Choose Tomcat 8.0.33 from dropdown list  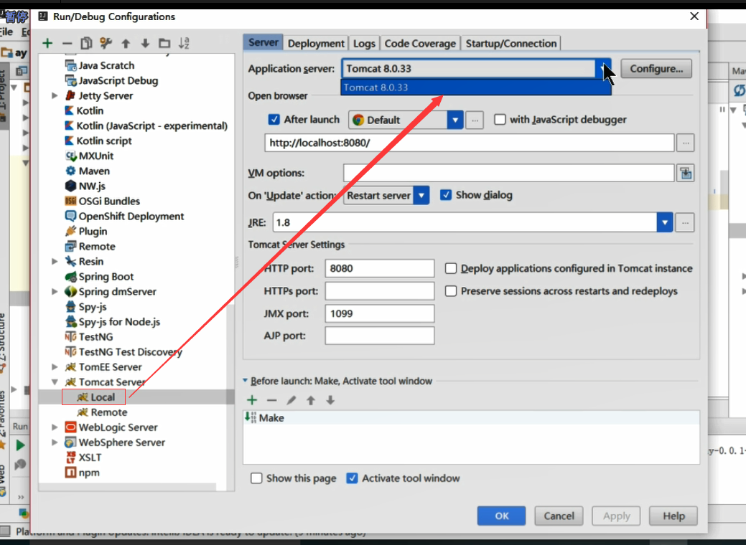476,87
